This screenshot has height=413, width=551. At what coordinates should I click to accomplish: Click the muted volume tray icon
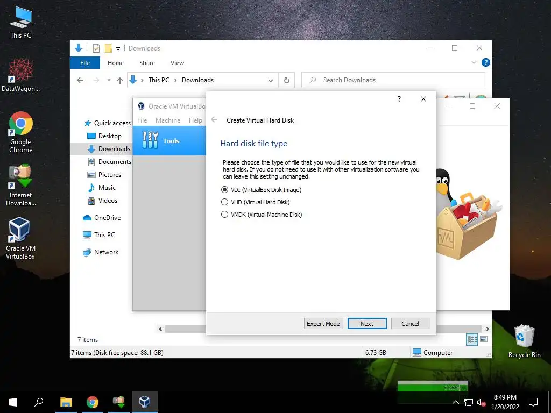point(481,402)
